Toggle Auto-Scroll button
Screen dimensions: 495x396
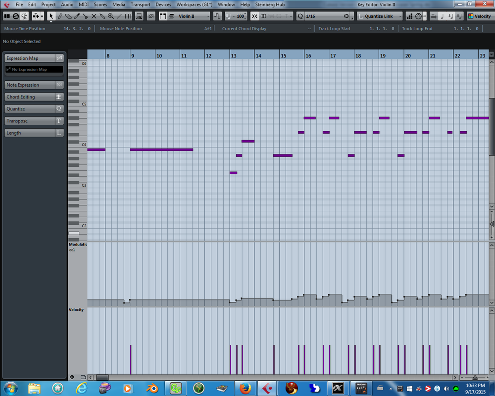35,16
